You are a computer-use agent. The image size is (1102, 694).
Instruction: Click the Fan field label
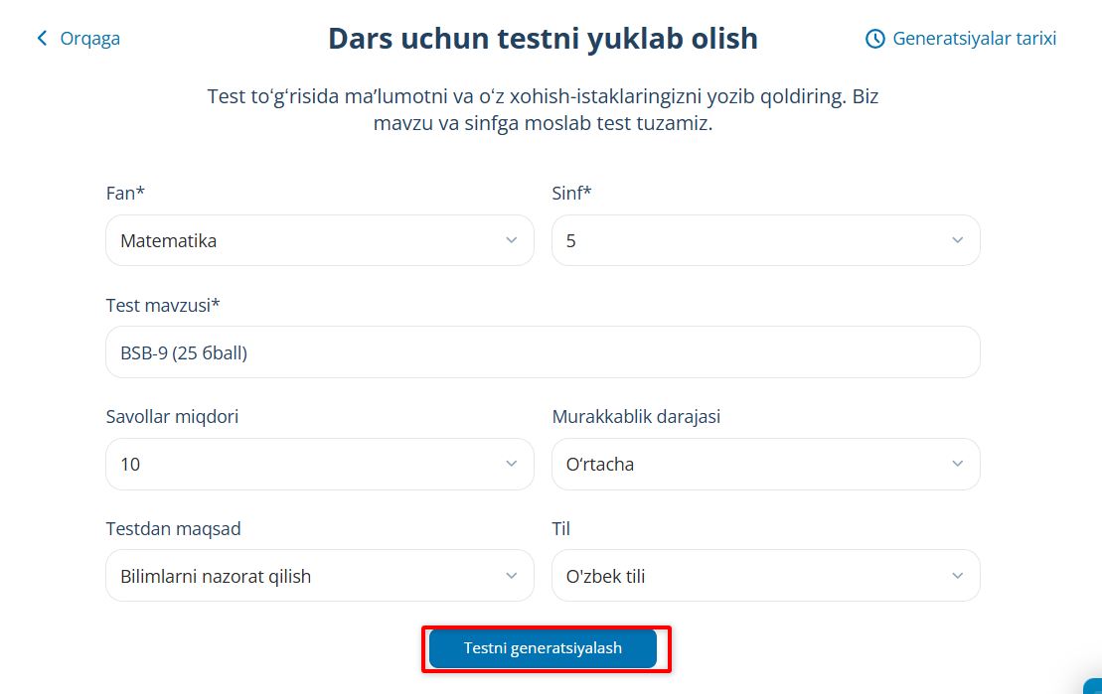125,194
